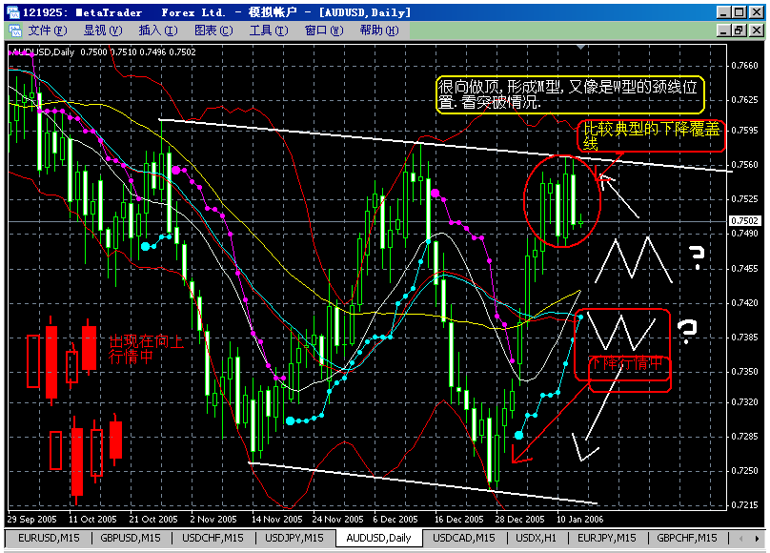The image size is (770, 553).
Task: Open the 帮助(H) help menu
Action: click(x=379, y=31)
